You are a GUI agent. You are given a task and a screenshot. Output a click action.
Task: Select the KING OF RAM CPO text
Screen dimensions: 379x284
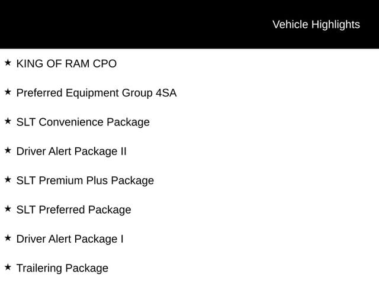66,64
